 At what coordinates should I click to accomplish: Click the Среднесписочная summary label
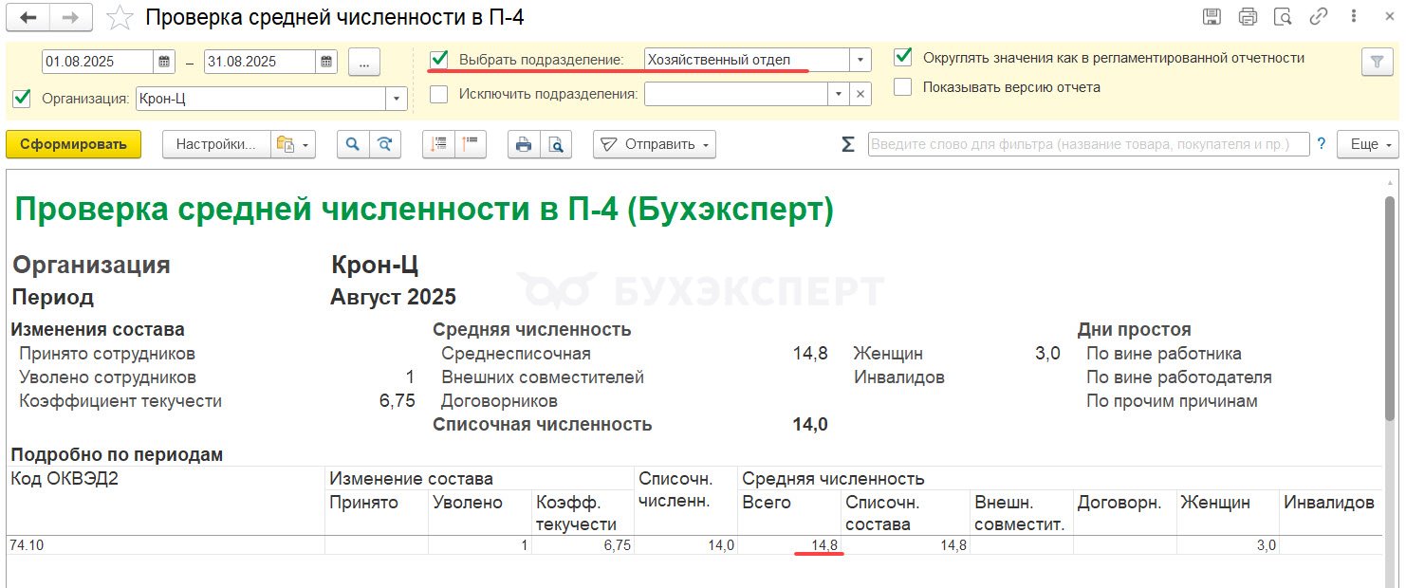coord(516,354)
